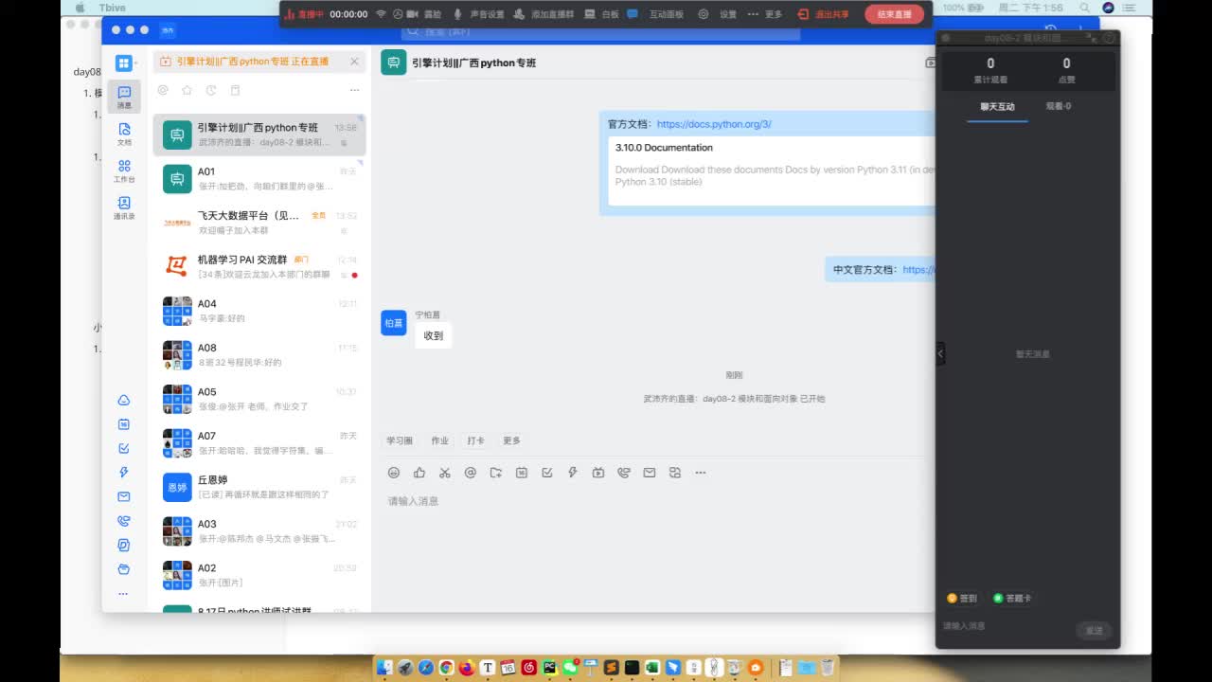The width and height of the screenshot is (1212, 682).
Task: Dismiss the live streaming notification banner
Action: pos(355,62)
